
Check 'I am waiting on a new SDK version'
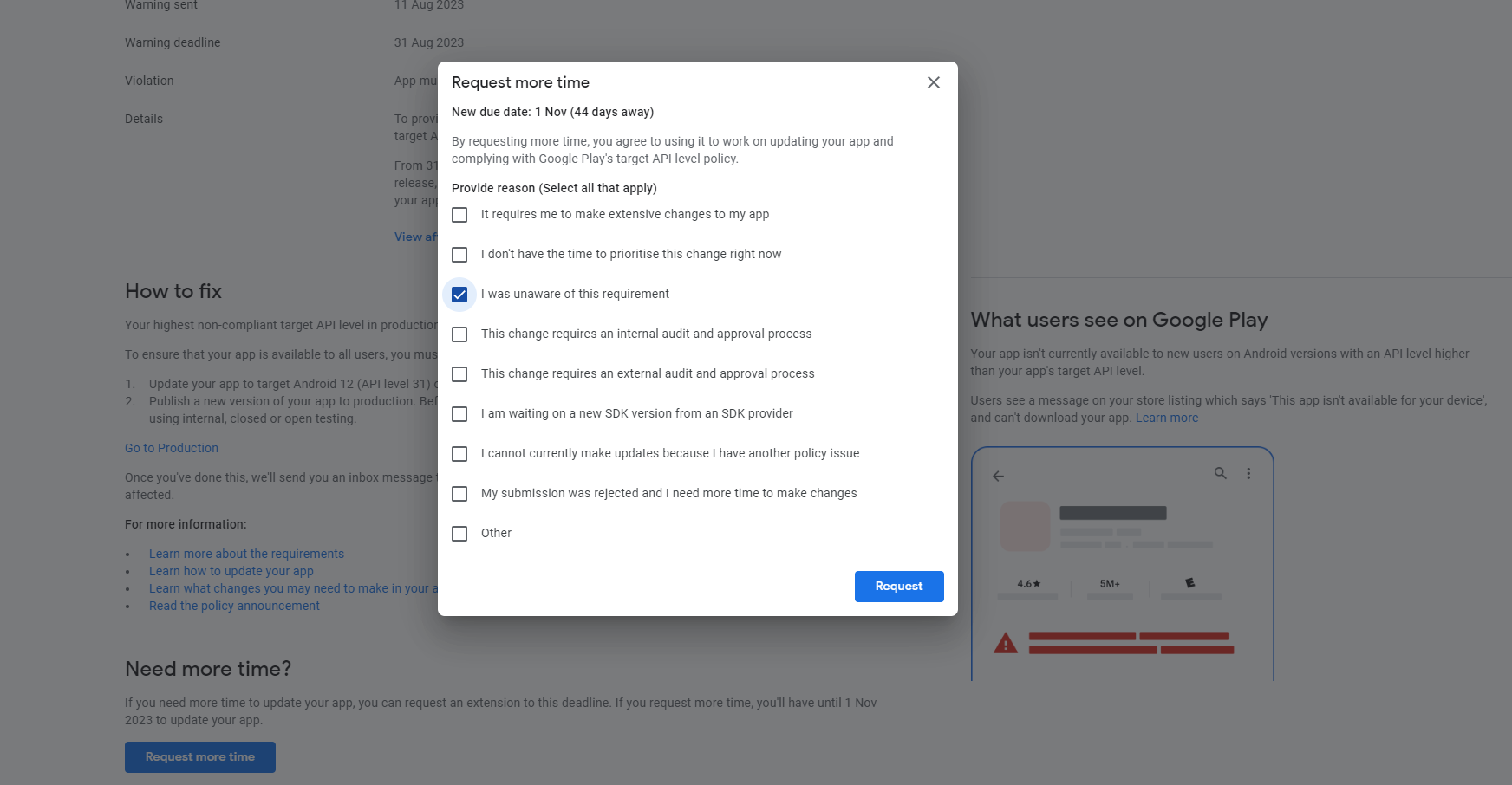(x=459, y=413)
